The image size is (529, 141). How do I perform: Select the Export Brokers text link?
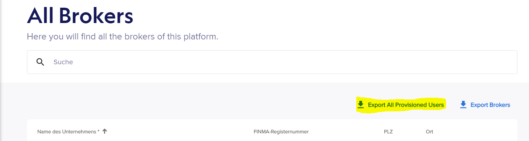tap(490, 105)
